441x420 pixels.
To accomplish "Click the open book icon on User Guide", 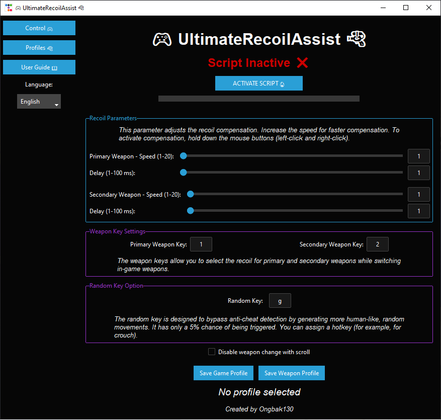I will coord(55,67).
